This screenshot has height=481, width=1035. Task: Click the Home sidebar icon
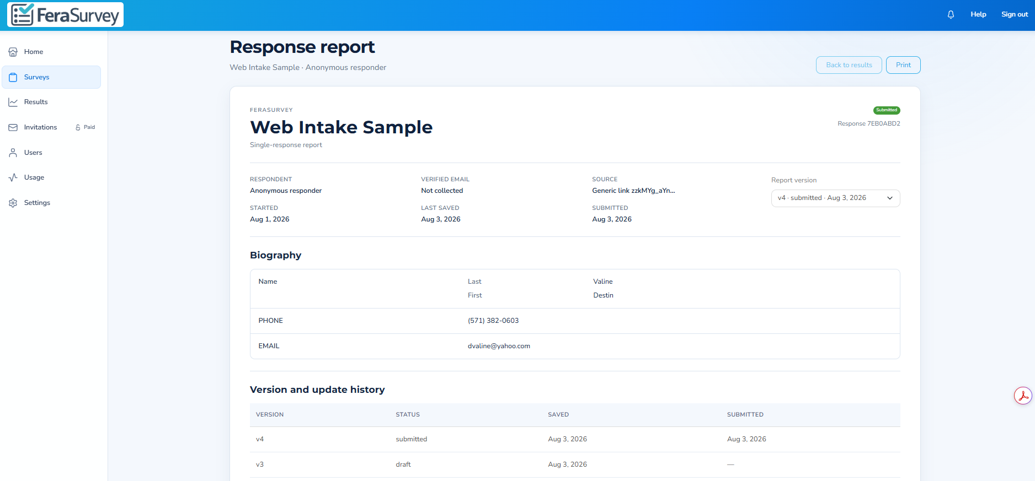pyautogui.click(x=13, y=52)
